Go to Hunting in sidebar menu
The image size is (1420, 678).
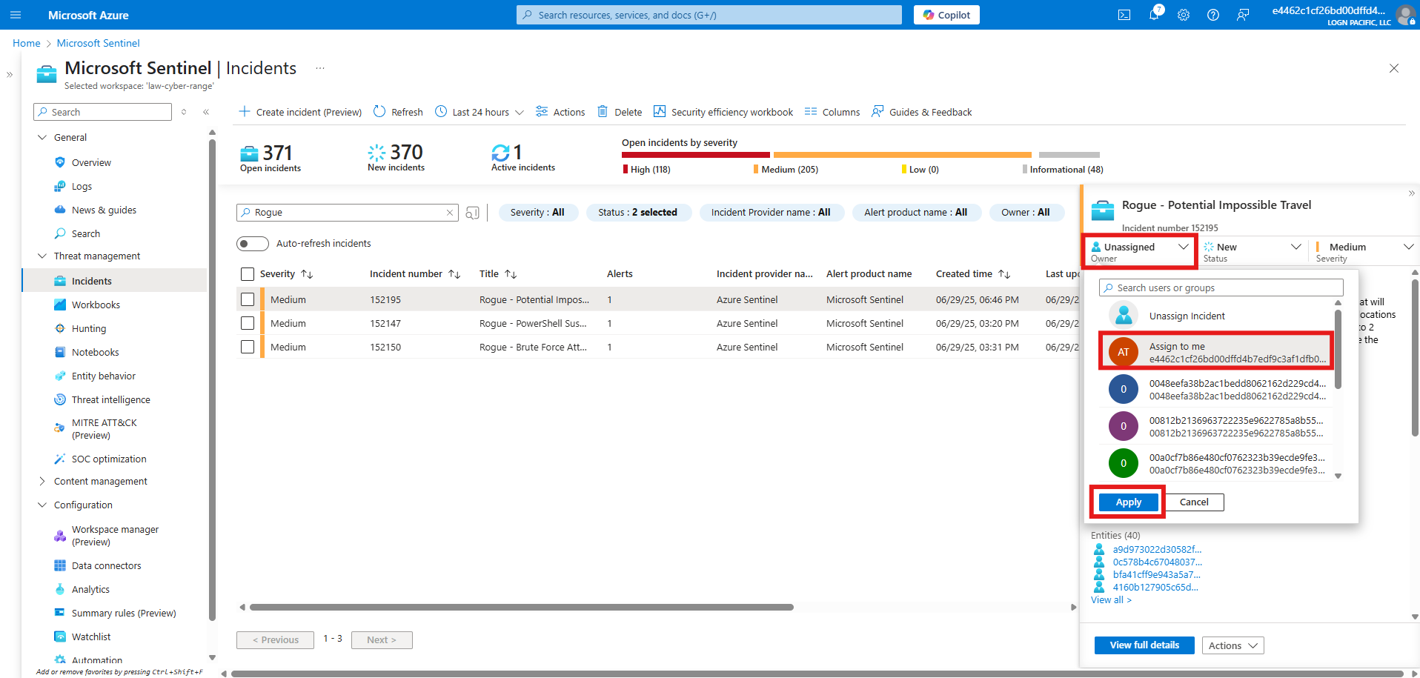tap(89, 329)
